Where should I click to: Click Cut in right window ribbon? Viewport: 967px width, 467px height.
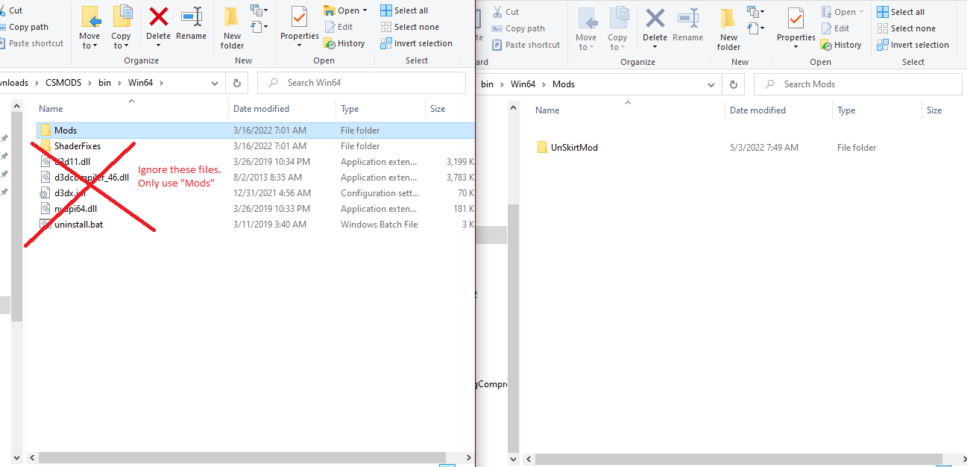(505, 12)
